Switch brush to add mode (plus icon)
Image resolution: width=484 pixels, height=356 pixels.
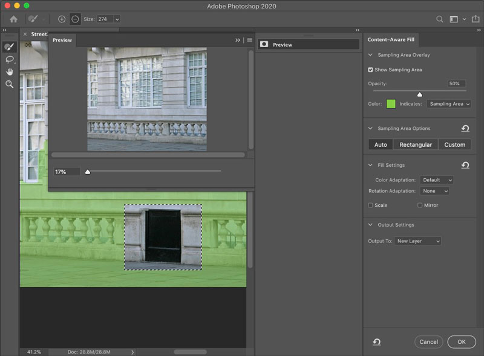[x=62, y=19]
